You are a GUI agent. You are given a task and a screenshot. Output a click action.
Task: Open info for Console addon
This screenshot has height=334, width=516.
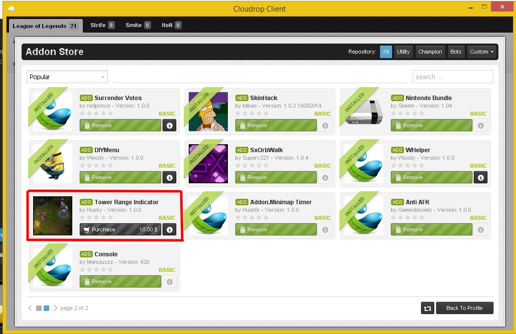170,281
